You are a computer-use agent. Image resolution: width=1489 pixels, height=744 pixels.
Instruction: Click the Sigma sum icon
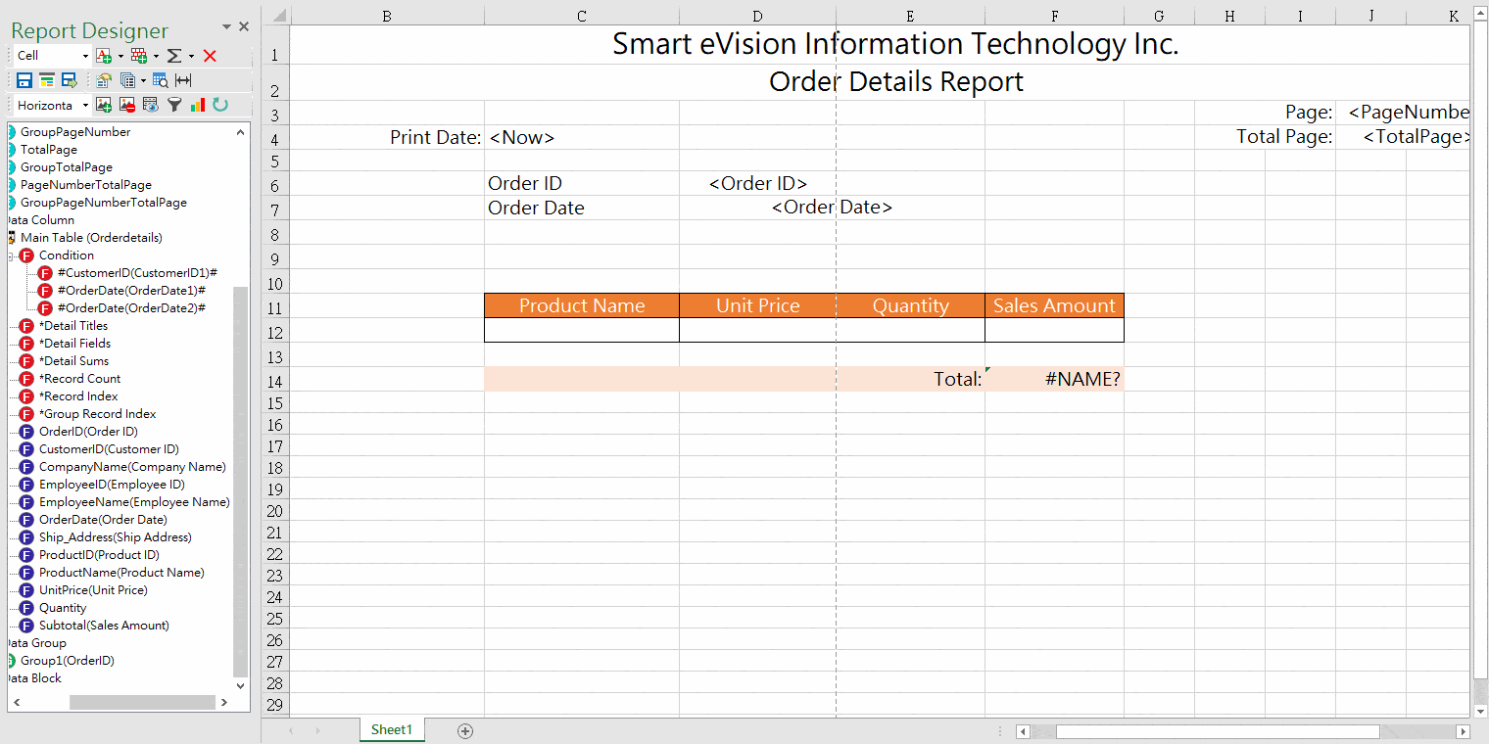click(x=174, y=56)
